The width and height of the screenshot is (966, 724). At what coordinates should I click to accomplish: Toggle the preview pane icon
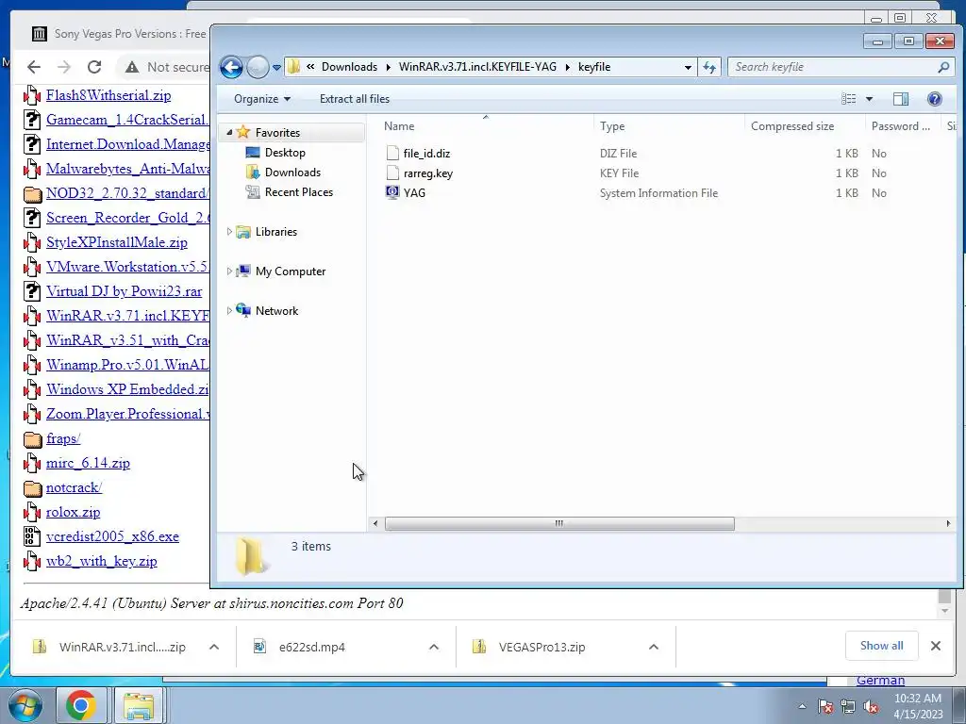[x=901, y=99]
